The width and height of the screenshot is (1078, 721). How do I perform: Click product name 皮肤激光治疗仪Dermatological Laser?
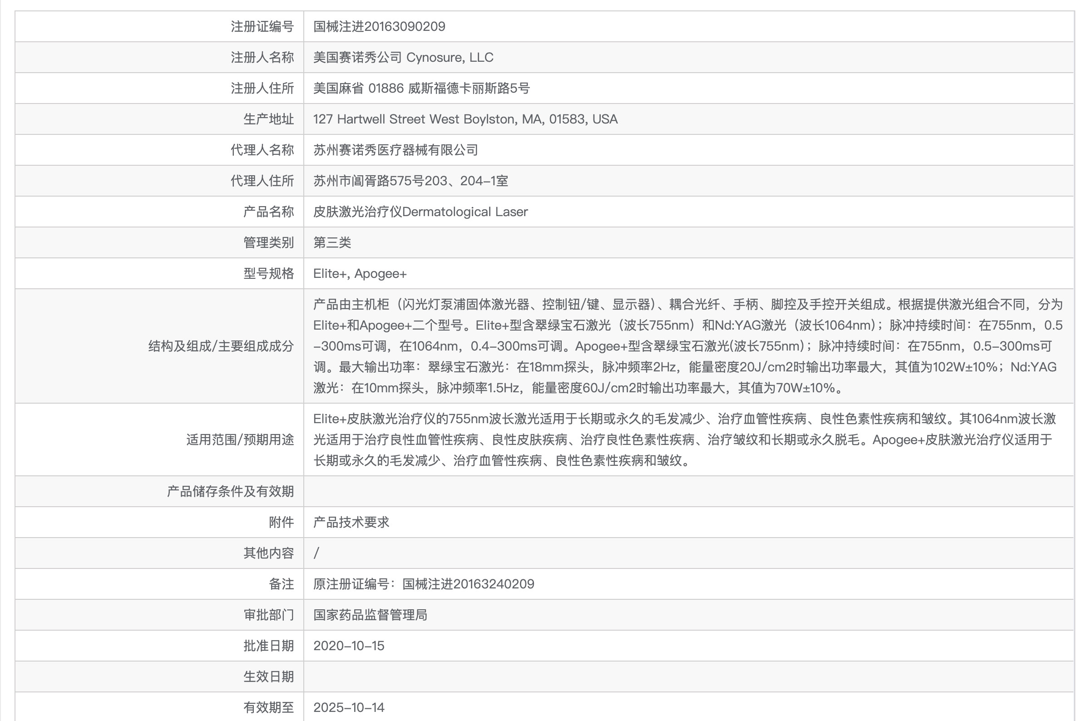(420, 212)
